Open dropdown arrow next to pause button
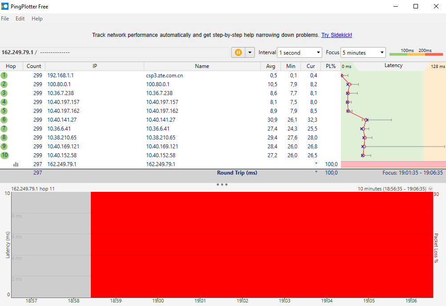This screenshot has width=446, height=306. tap(250, 52)
